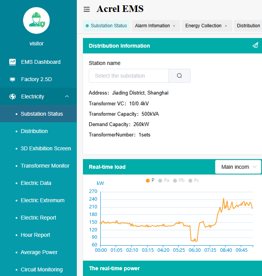Click the paper plane icon in Distribution Information

click(x=255, y=45)
